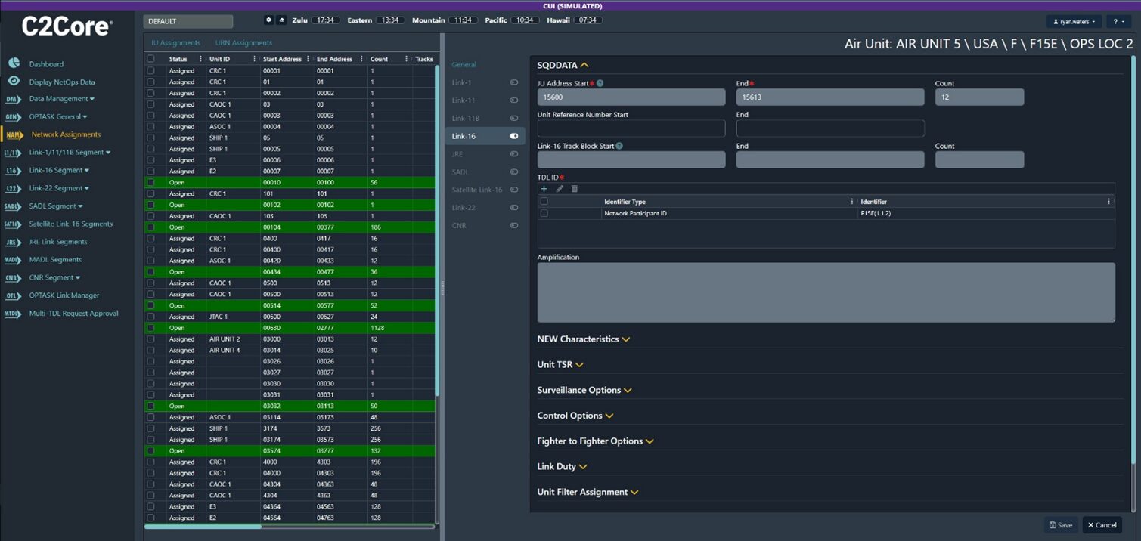Click the Cancel button
This screenshot has width=1141, height=541.
coord(1102,524)
